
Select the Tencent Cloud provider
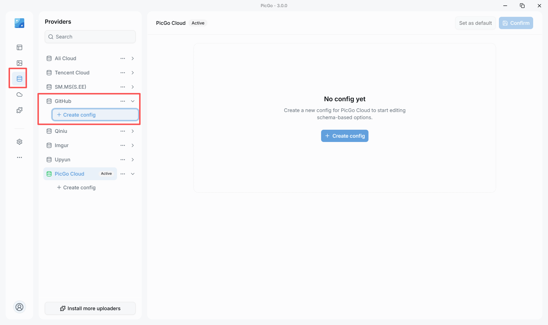click(80, 73)
